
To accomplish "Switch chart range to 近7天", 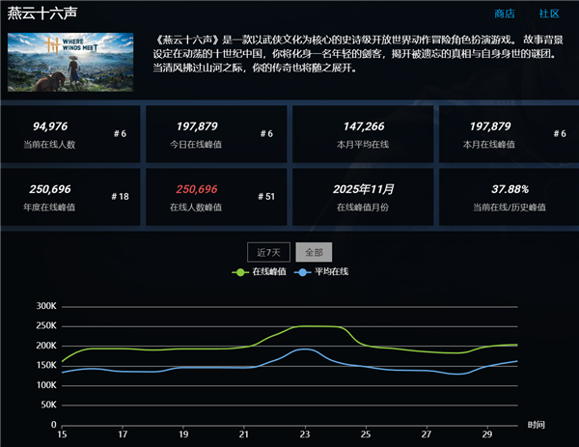I will coord(268,252).
